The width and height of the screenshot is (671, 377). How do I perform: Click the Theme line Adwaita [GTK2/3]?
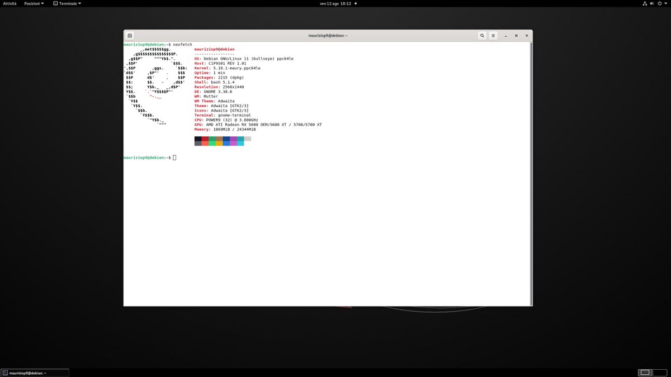[221, 106]
